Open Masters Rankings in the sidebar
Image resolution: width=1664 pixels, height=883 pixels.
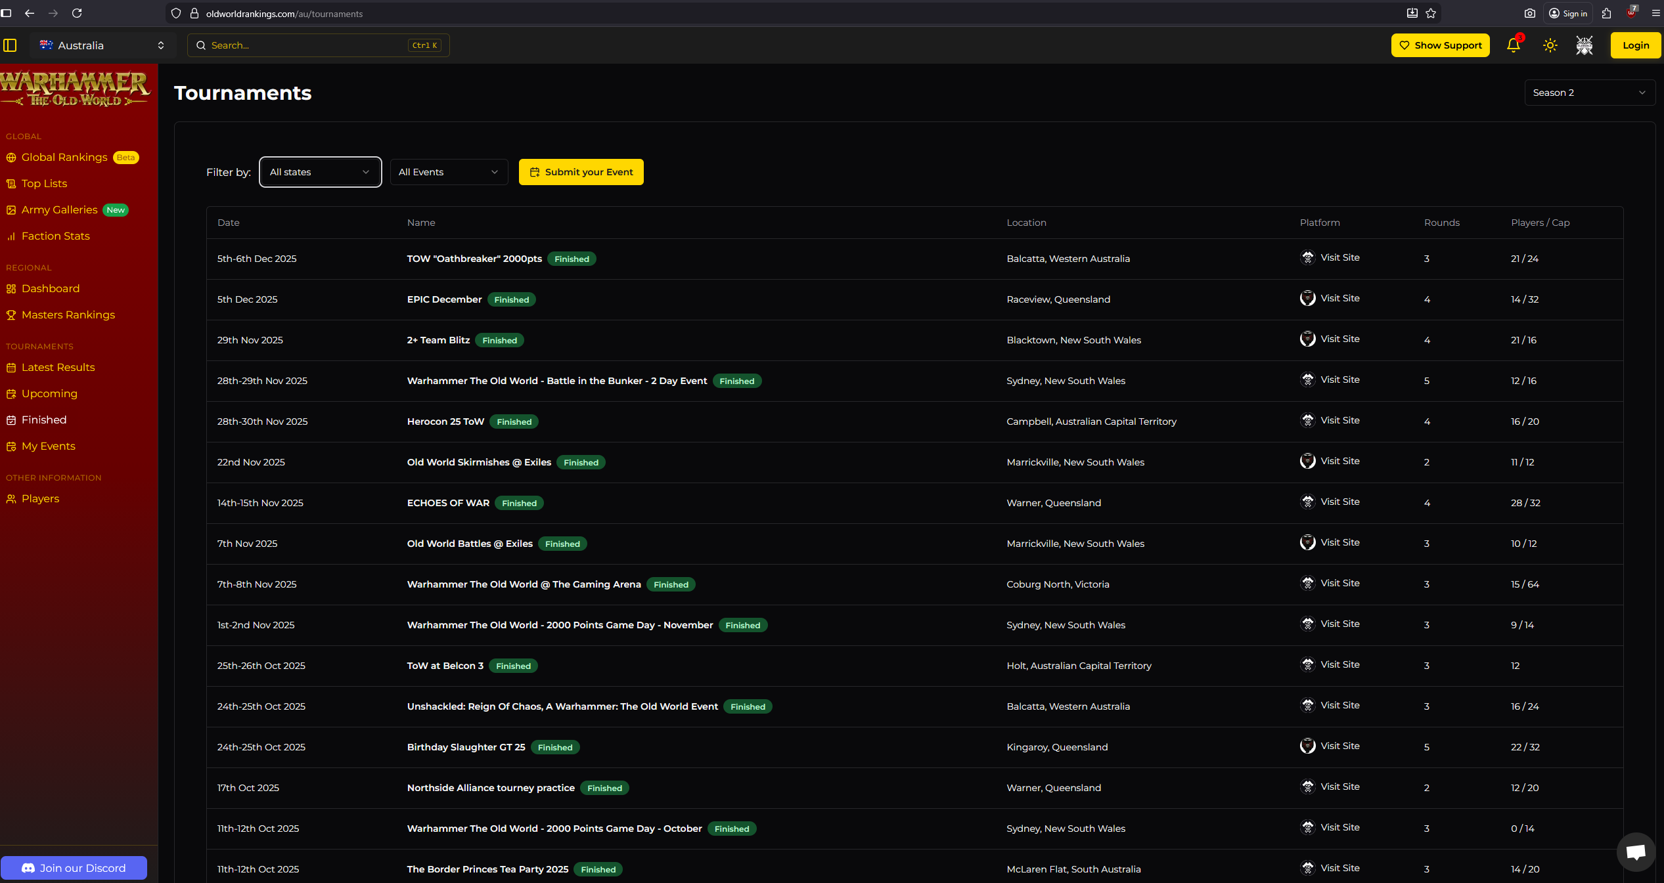68,314
